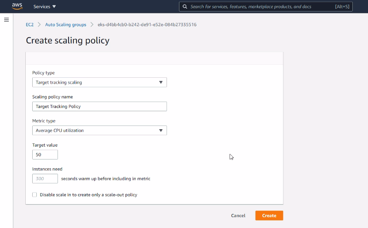Enable Disable scale in checkbox

[34, 195]
